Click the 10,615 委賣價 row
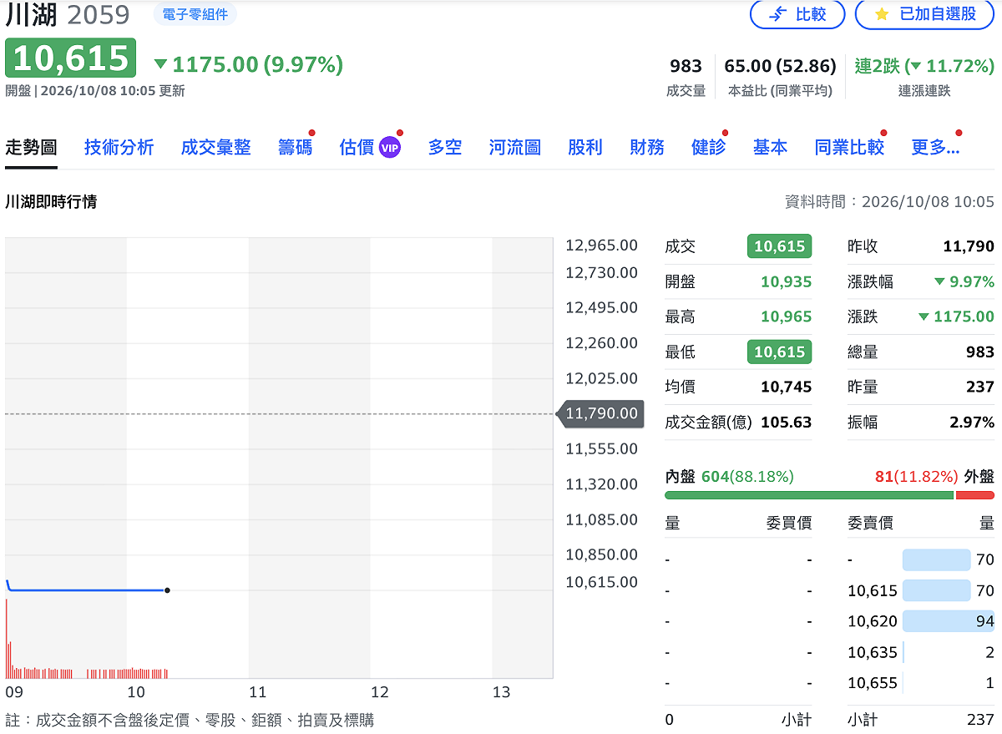 click(921, 590)
